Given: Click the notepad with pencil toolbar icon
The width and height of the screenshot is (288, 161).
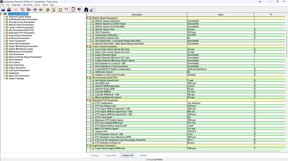Looking at the screenshot, I should click(73, 9).
